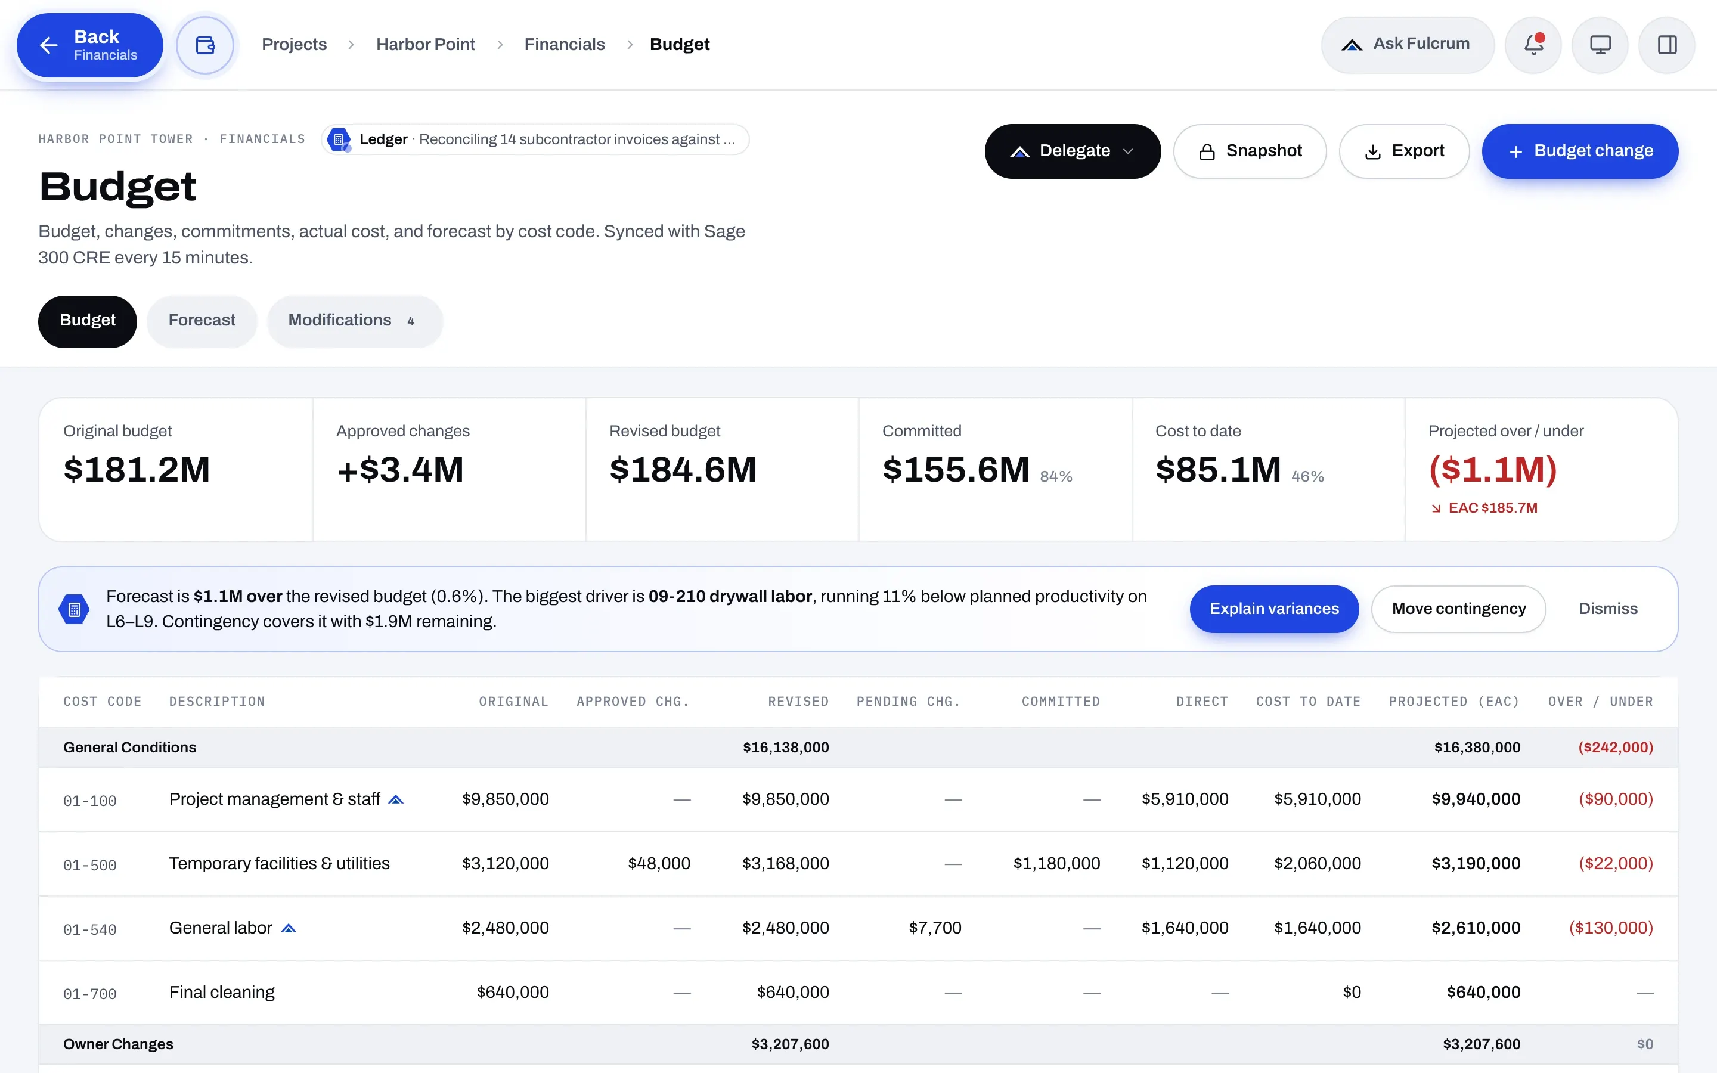
Task: Select Temporary facilities & utilities row
Action: (x=858, y=864)
